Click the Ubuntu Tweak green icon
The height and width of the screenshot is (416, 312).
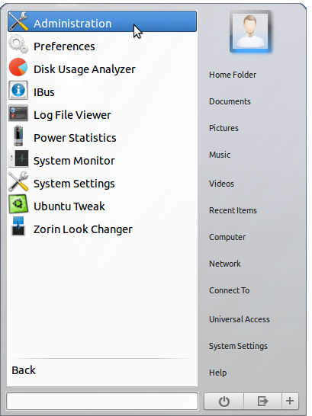pyautogui.click(x=18, y=204)
